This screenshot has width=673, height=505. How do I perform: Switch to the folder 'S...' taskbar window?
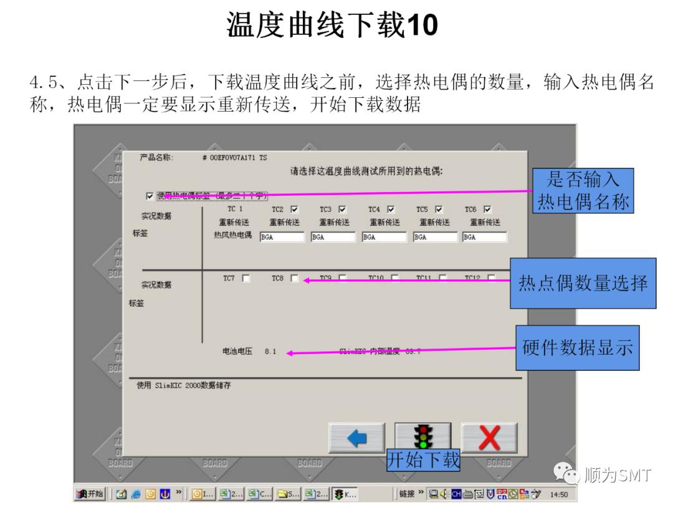pyautogui.click(x=289, y=494)
